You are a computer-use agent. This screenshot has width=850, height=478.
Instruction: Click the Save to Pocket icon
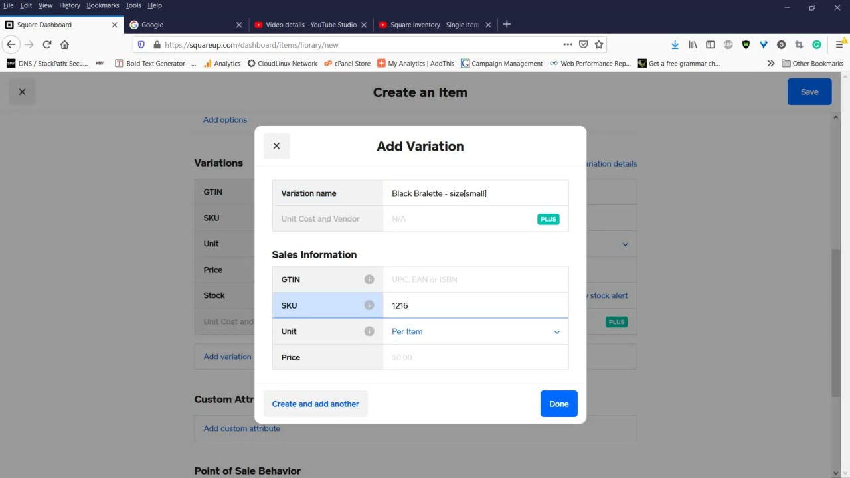[x=583, y=44]
